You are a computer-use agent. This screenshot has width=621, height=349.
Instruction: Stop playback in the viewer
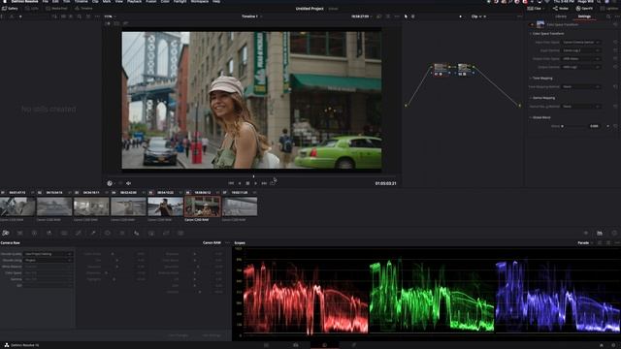[x=247, y=183]
